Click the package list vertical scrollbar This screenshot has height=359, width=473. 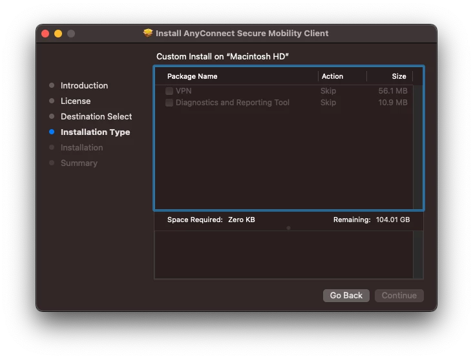click(x=418, y=147)
